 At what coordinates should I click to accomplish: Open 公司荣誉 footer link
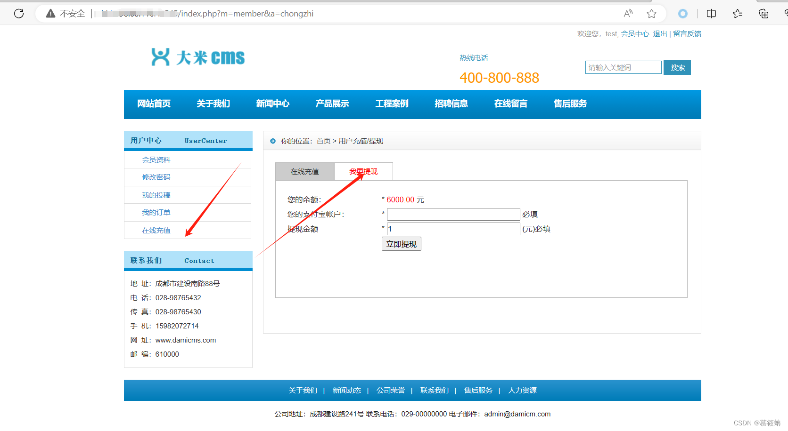coord(390,391)
